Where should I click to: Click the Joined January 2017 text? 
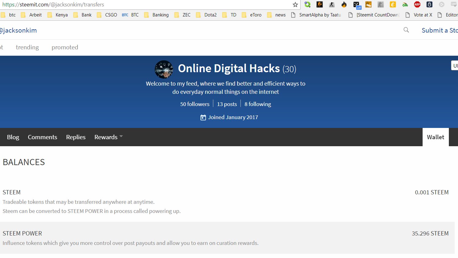233,117
